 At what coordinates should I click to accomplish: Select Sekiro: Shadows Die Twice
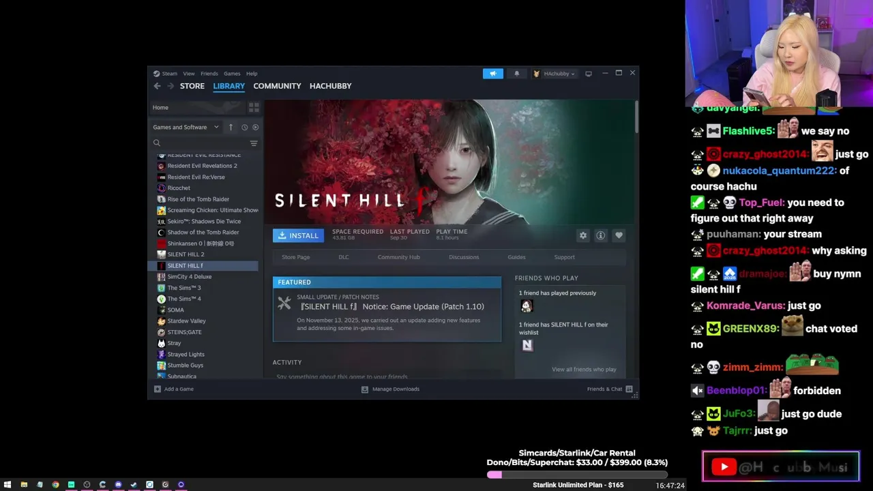point(205,222)
